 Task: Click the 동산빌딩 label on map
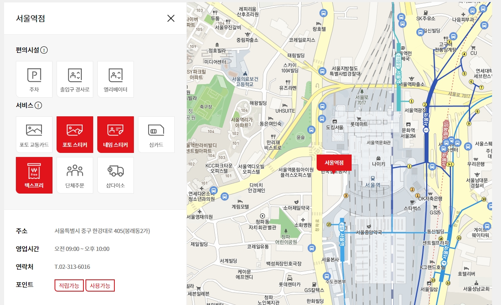click(x=435, y=231)
